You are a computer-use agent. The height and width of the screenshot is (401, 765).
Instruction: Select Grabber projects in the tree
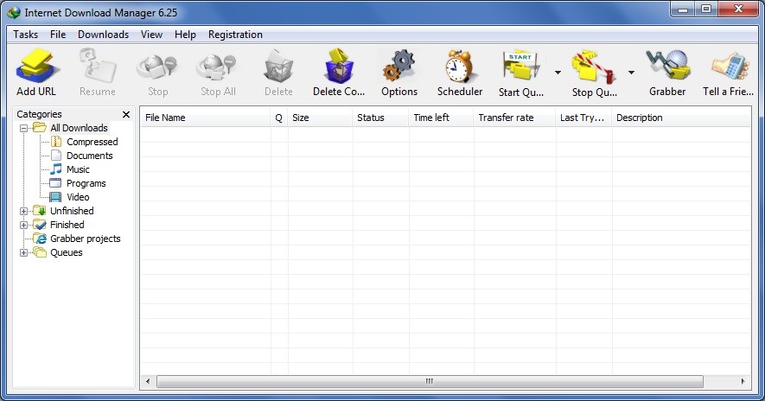[x=86, y=239]
